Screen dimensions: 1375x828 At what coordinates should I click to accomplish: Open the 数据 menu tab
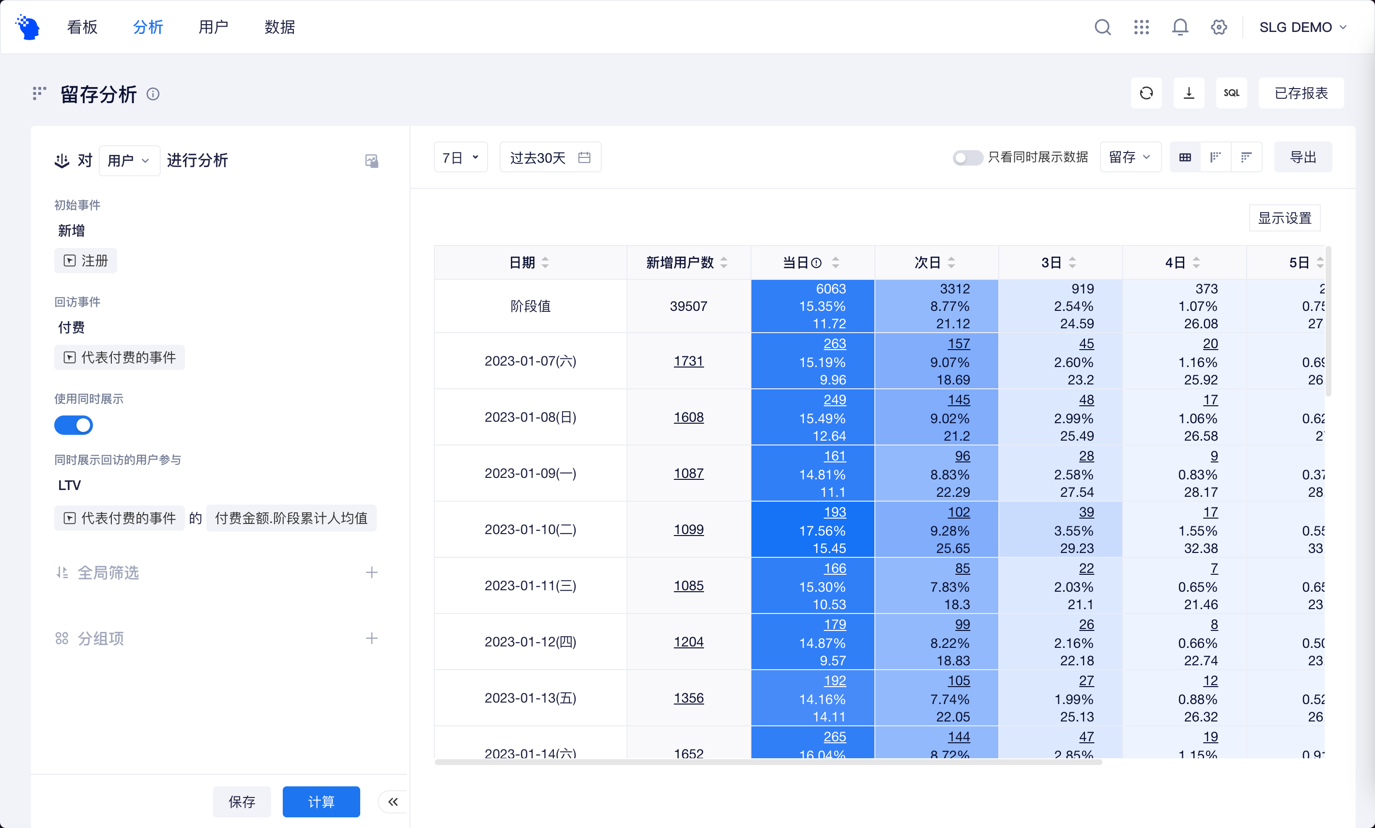click(x=279, y=27)
